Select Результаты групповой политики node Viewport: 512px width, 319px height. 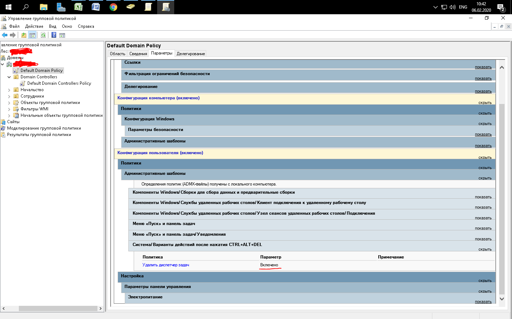point(39,135)
